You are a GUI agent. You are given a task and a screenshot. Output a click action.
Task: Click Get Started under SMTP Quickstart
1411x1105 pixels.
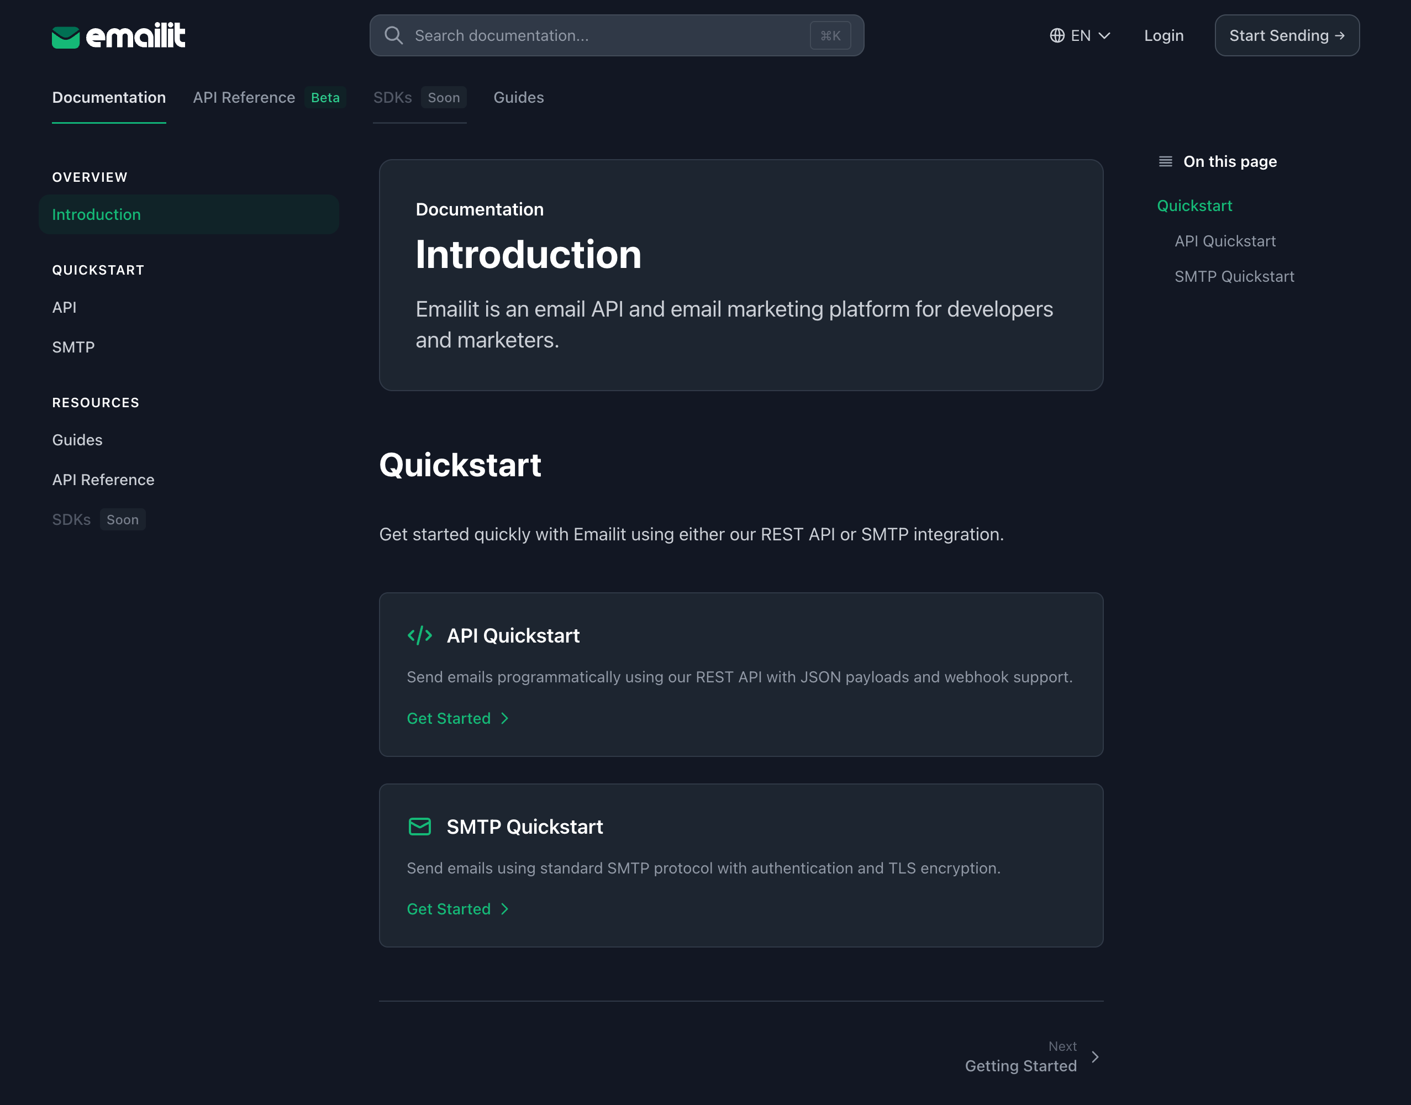(450, 908)
